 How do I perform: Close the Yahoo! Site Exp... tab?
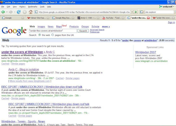48,18
